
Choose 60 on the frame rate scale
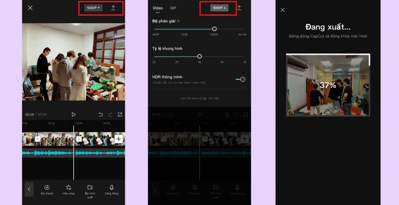(245, 62)
